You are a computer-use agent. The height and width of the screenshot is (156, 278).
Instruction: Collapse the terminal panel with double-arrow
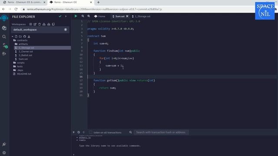click(74, 132)
